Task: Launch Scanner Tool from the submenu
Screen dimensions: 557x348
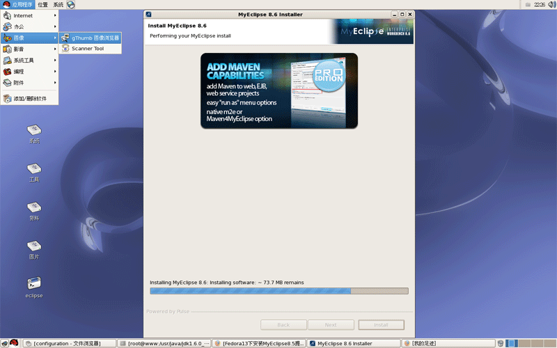Action: tap(91, 48)
